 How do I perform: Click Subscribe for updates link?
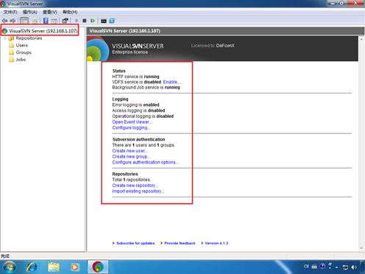coord(135,243)
